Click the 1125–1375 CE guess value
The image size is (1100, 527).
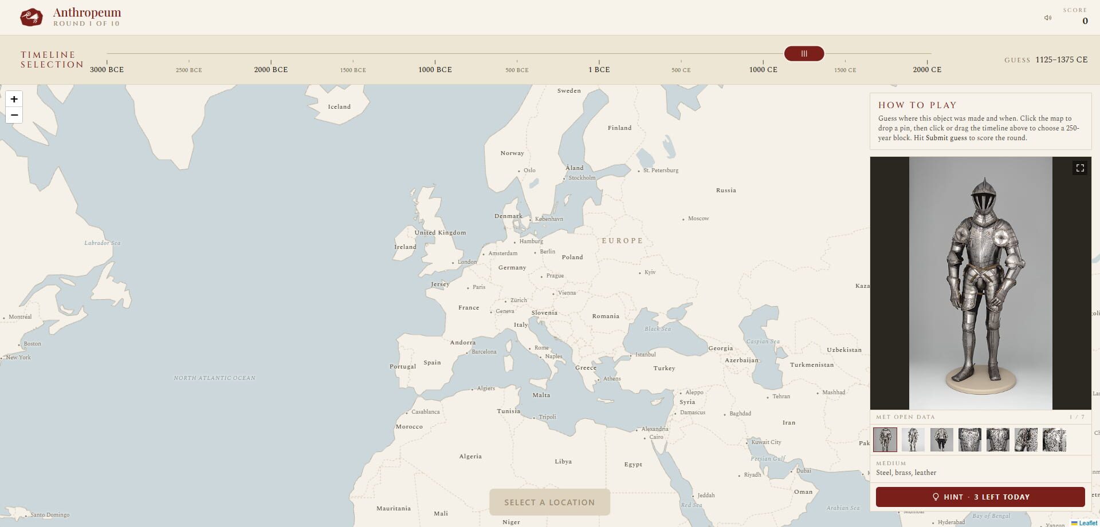coord(1061,60)
